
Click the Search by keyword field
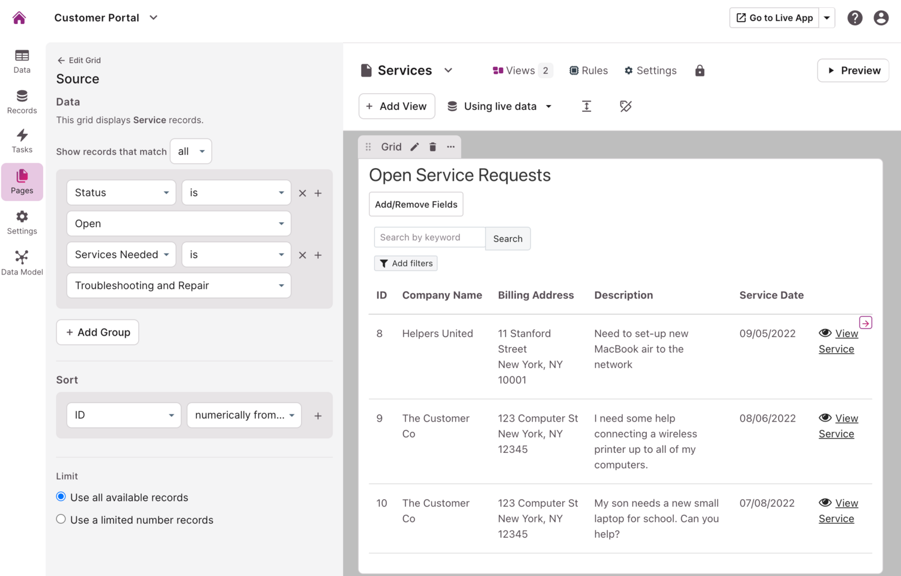pyautogui.click(x=429, y=237)
